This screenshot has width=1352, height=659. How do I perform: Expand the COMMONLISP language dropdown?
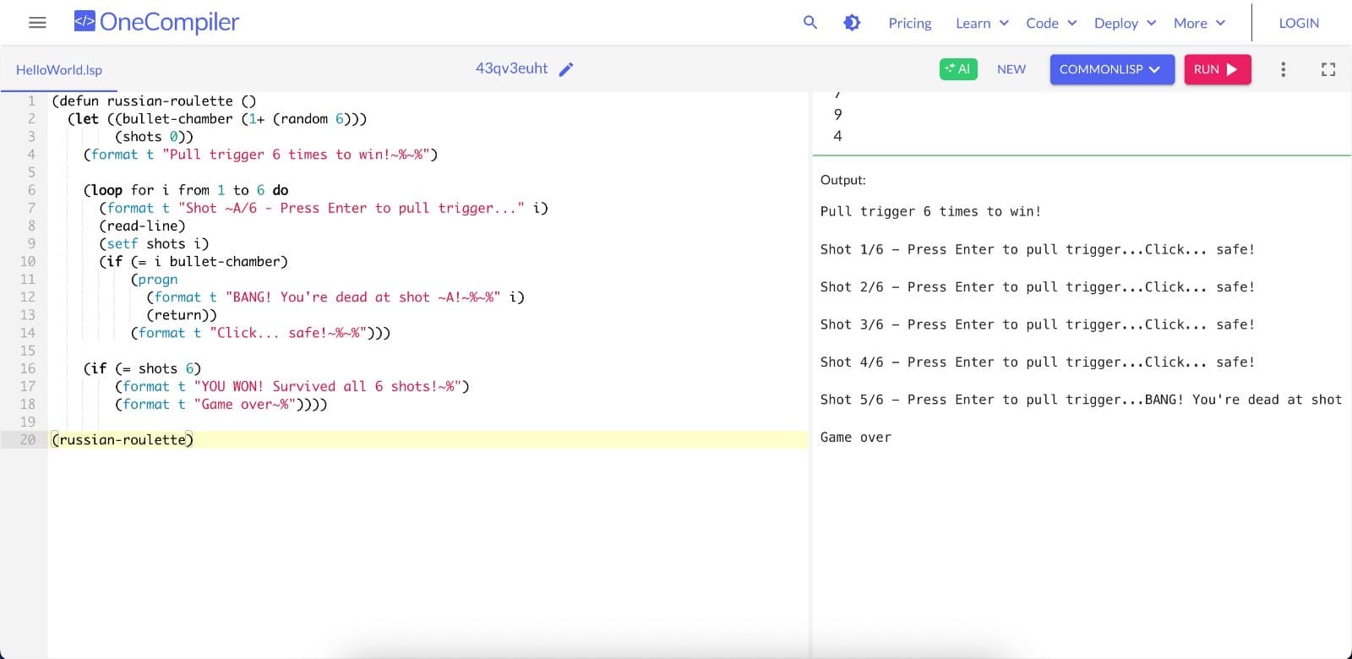[x=1111, y=69]
